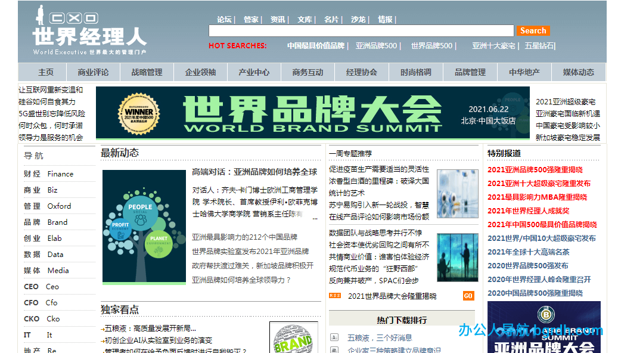
Task: Focus the search text field
Action: point(361,31)
